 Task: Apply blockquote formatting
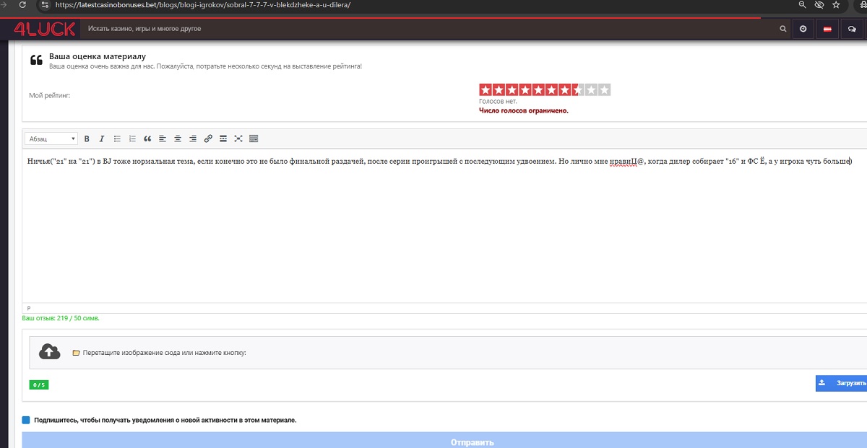point(147,139)
